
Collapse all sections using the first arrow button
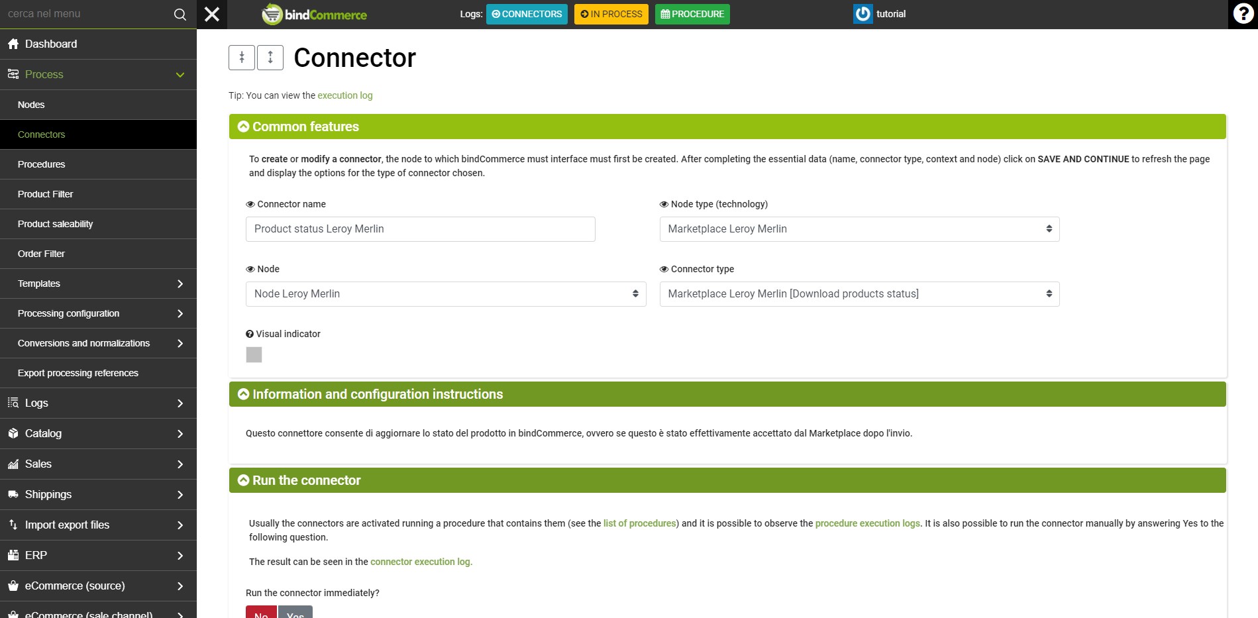pyautogui.click(x=242, y=58)
